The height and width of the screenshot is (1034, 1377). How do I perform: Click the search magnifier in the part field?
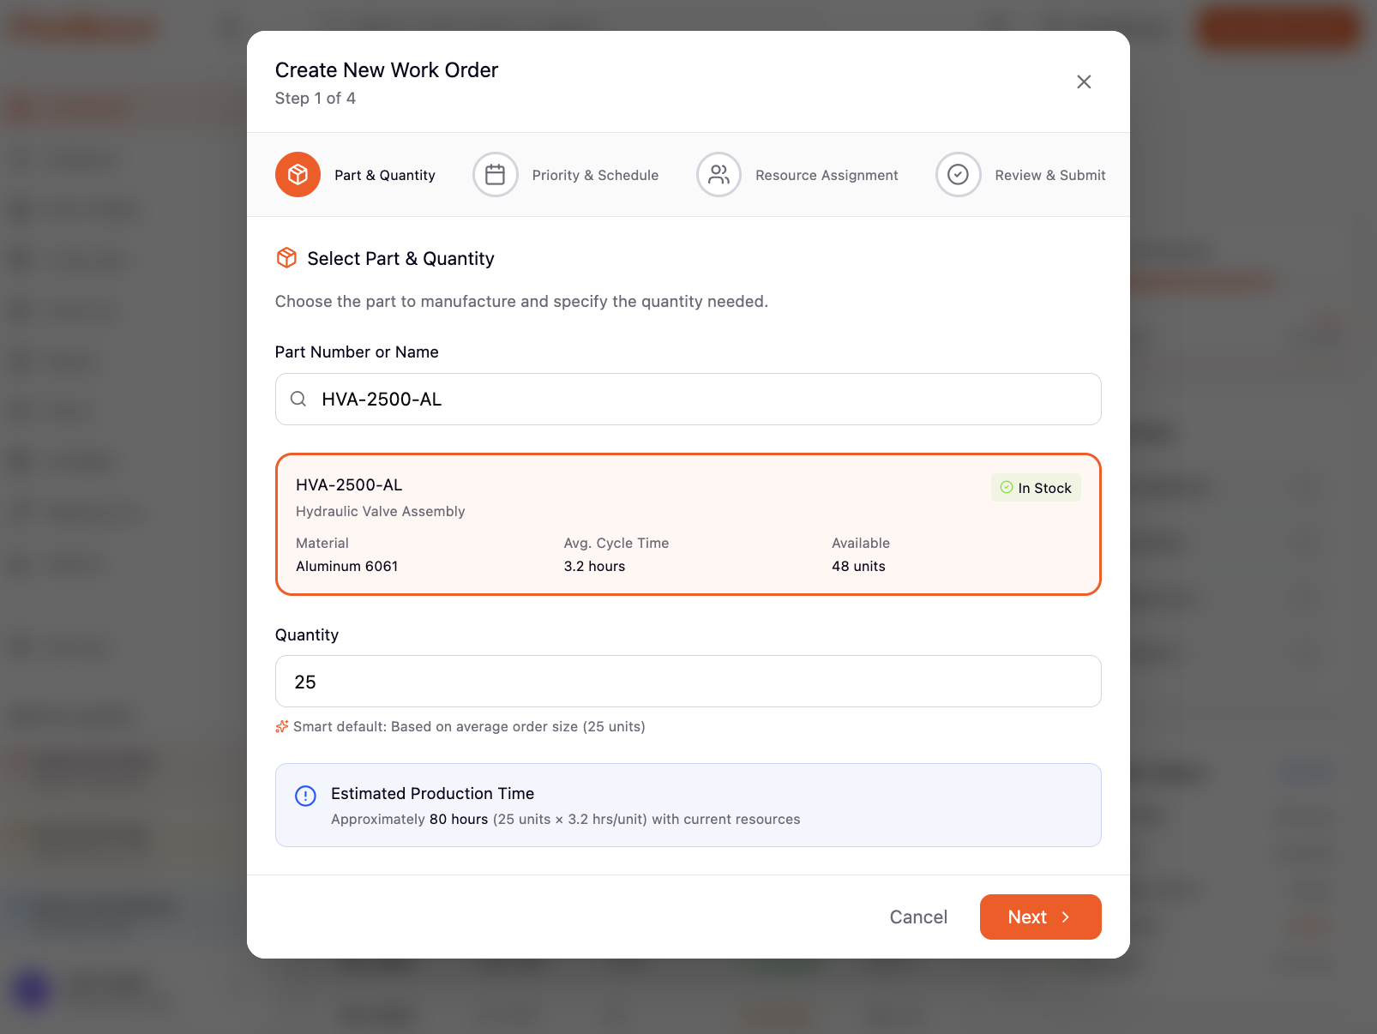coord(298,399)
